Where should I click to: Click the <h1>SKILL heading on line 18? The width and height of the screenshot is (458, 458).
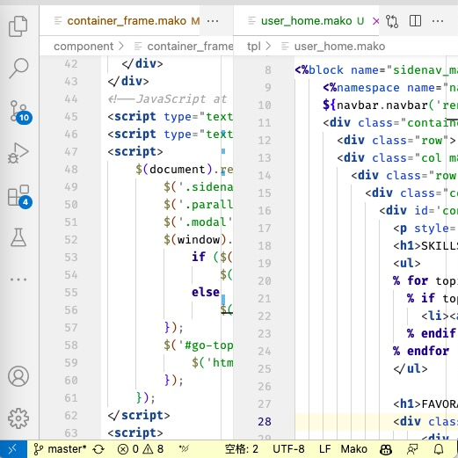coord(425,245)
